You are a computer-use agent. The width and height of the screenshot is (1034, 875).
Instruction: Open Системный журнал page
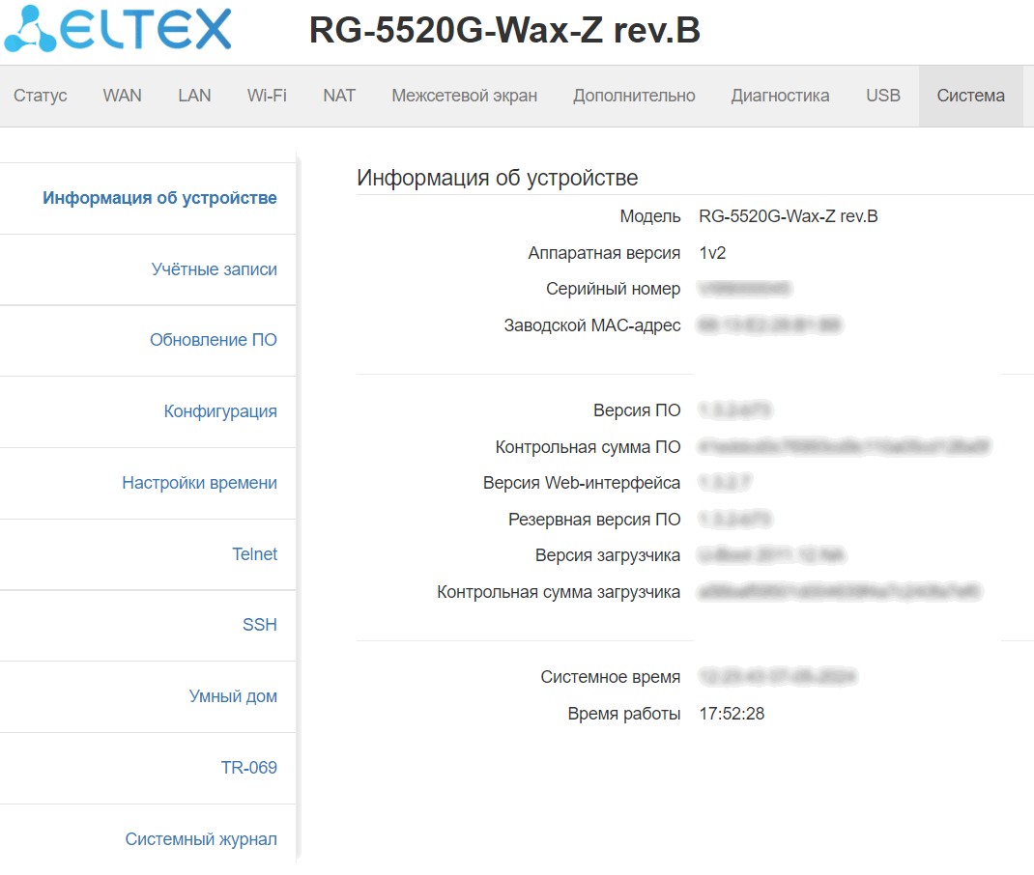point(201,838)
